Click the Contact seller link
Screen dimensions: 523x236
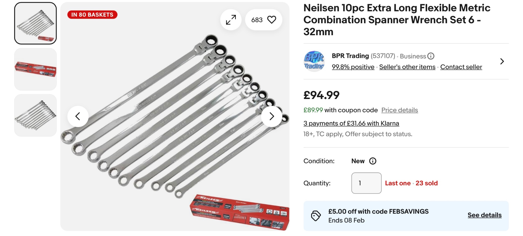[x=461, y=67]
